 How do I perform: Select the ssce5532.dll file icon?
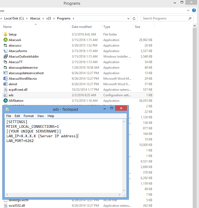coord(6,205)
